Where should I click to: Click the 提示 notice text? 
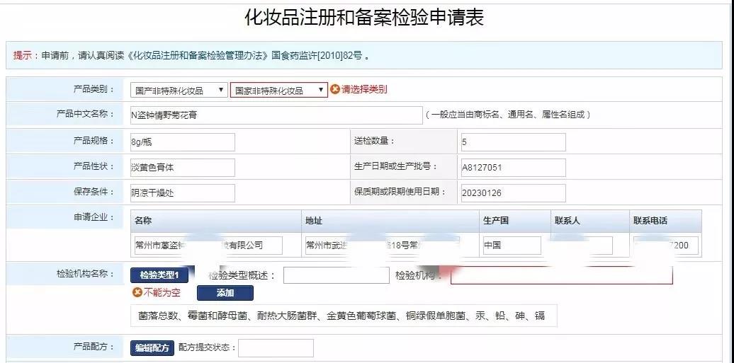pyautogui.click(x=191, y=55)
